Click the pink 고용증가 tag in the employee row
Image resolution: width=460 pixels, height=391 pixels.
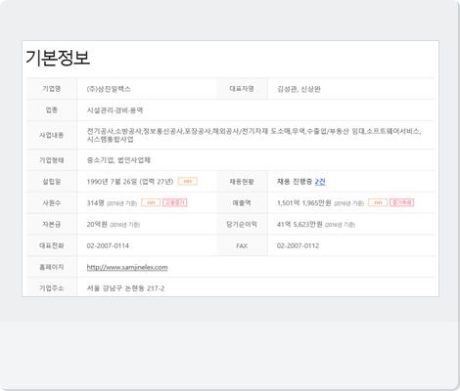click(x=174, y=202)
